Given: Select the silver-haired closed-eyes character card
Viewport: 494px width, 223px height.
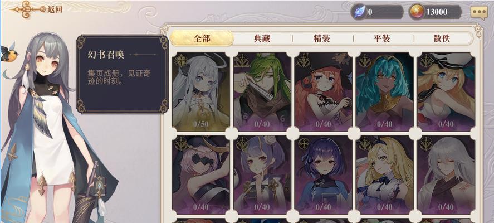Looking at the screenshot, I should 446,175.
